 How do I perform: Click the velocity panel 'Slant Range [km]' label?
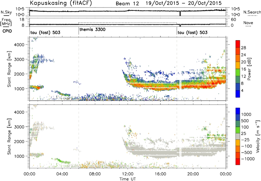[9, 137]
